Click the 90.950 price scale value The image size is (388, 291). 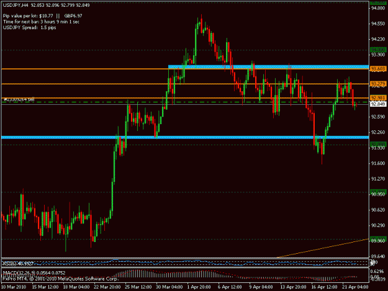[378, 194]
